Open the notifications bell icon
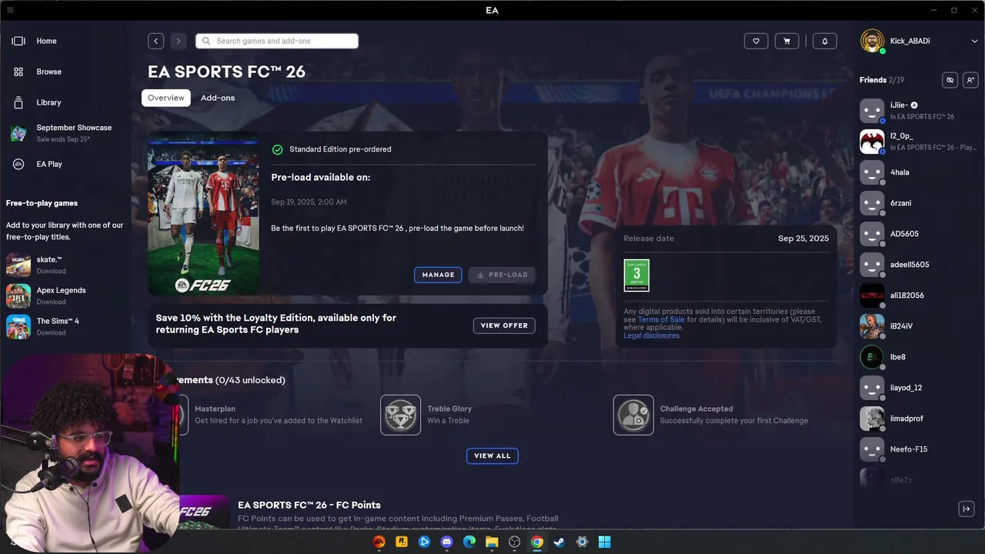985x554 pixels. (825, 41)
